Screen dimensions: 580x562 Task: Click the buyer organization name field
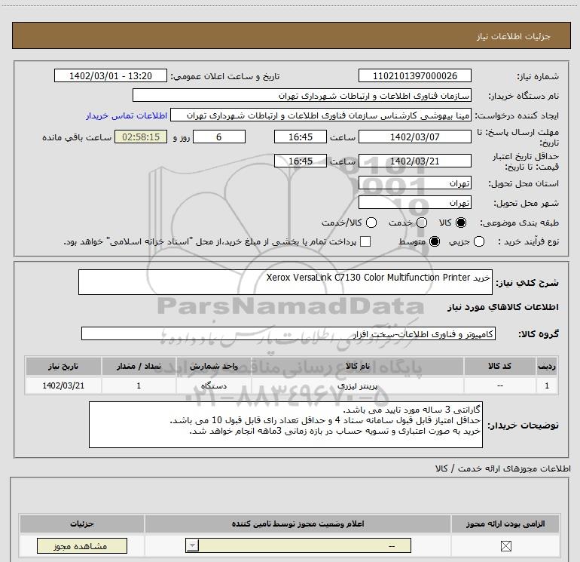coord(302,95)
